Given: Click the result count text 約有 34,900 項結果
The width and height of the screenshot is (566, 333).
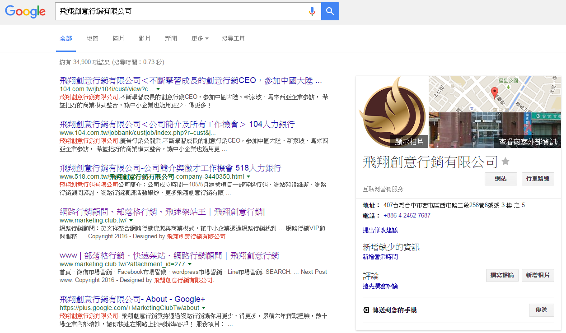Looking at the screenshot, I should (85, 62).
